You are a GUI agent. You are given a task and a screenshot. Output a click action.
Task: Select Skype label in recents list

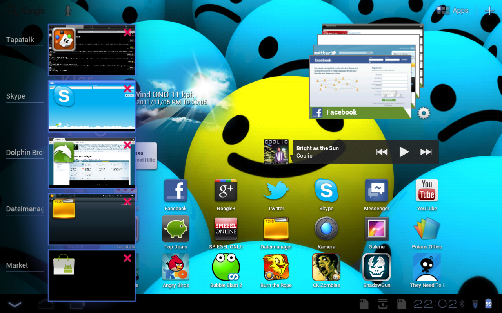16,96
